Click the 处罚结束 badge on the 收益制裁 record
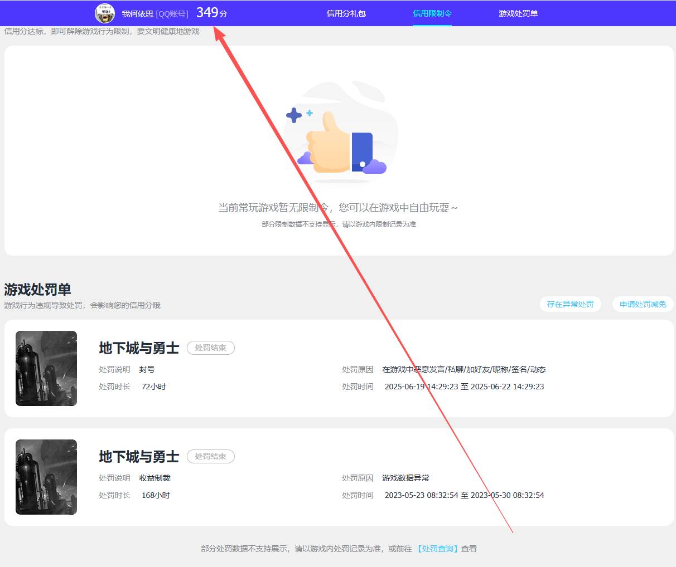This screenshot has width=676, height=567. 210,456
